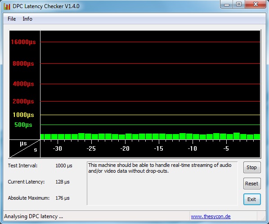Open the www.thesycon.de link

point(211,216)
